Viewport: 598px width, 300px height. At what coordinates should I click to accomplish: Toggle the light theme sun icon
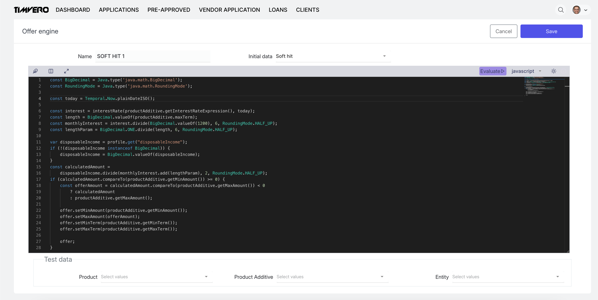click(554, 71)
